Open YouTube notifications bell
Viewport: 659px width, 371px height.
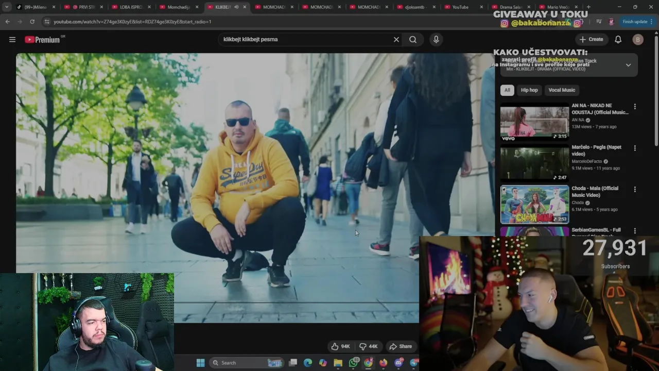618,40
